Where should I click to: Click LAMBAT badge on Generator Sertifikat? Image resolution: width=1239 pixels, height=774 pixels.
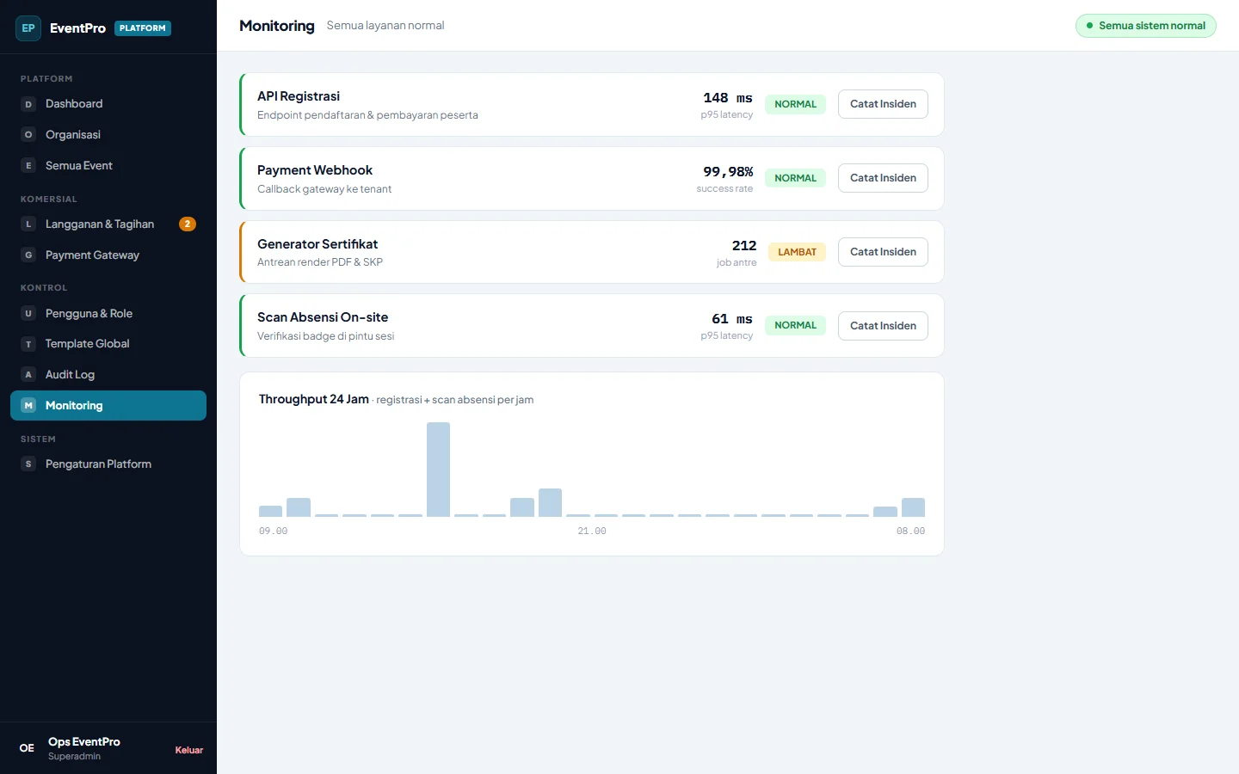pos(797,252)
